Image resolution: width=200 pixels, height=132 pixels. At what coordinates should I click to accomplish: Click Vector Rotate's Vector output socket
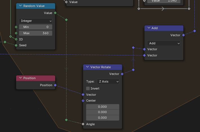pyautogui.click(x=122, y=74)
